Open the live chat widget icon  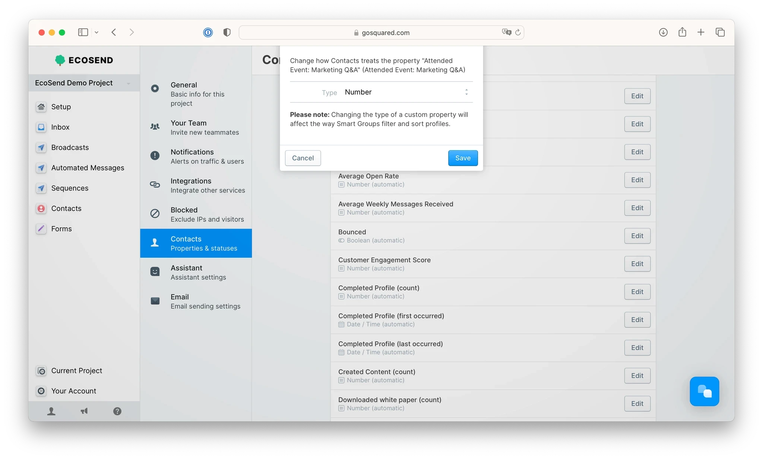704,391
